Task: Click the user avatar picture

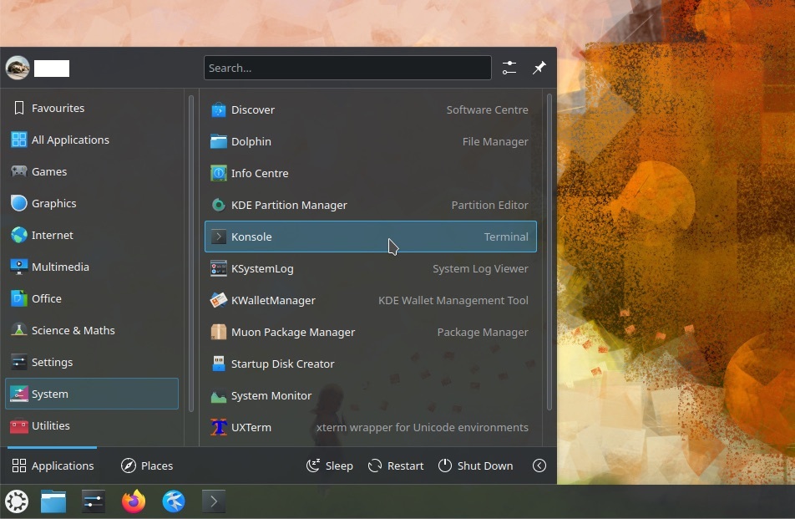Action: [18, 68]
